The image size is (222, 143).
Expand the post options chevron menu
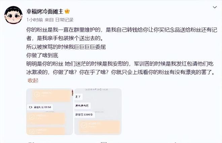pyautogui.click(x=215, y=7)
